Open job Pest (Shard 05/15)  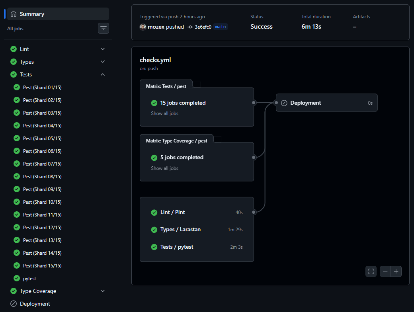point(42,138)
